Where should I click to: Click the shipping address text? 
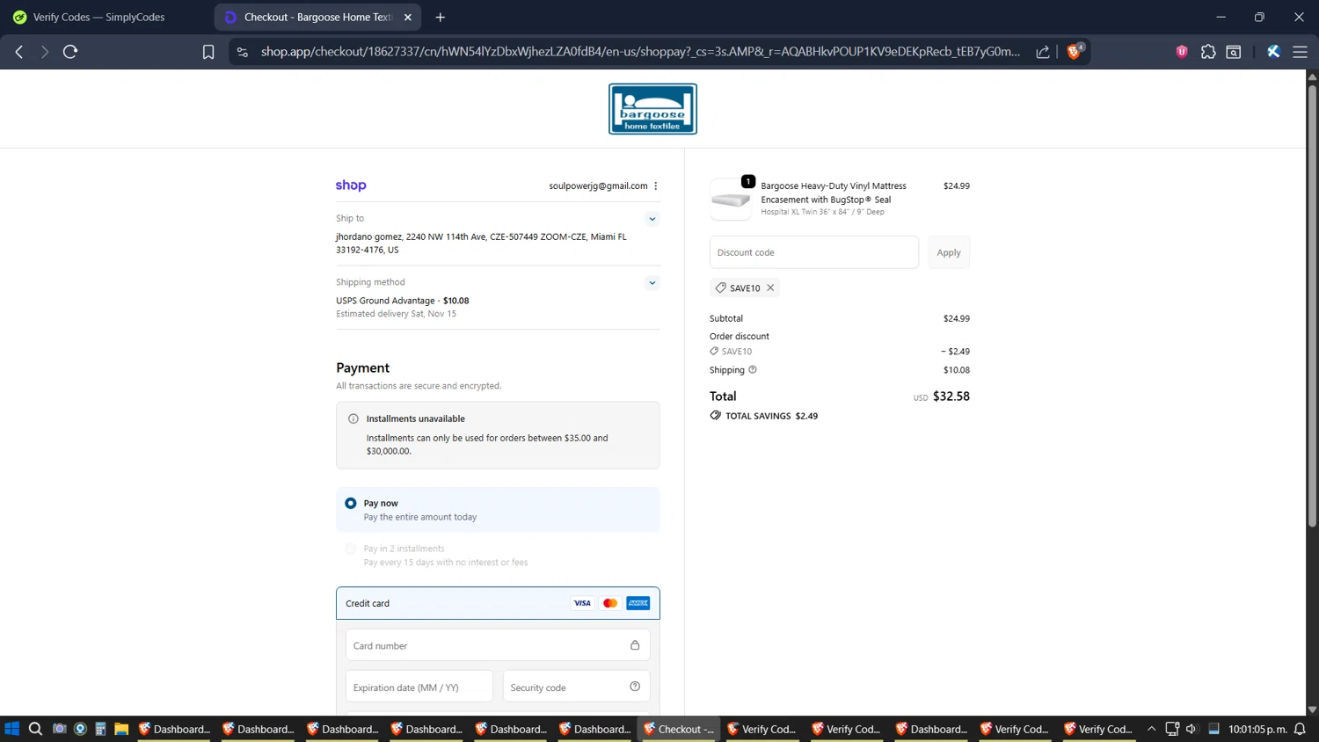point(482,244)
